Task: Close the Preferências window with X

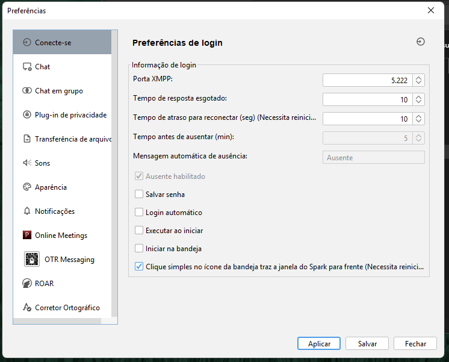Action: (x=431, y=11)
